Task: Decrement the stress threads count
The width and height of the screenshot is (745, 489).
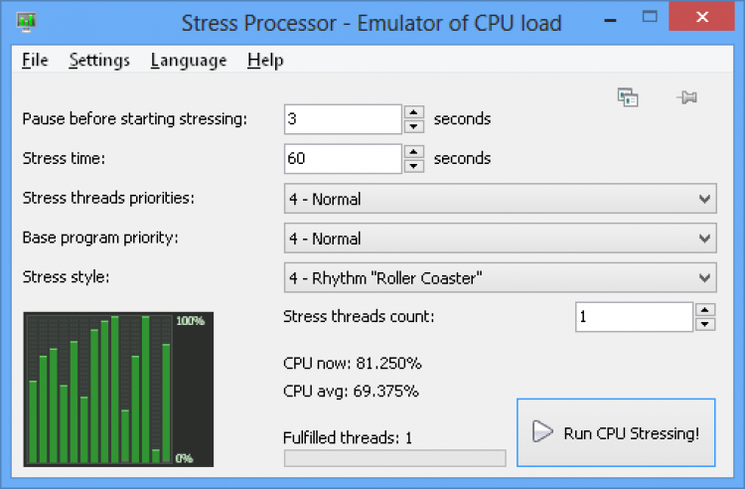Action: click(705, 324)
